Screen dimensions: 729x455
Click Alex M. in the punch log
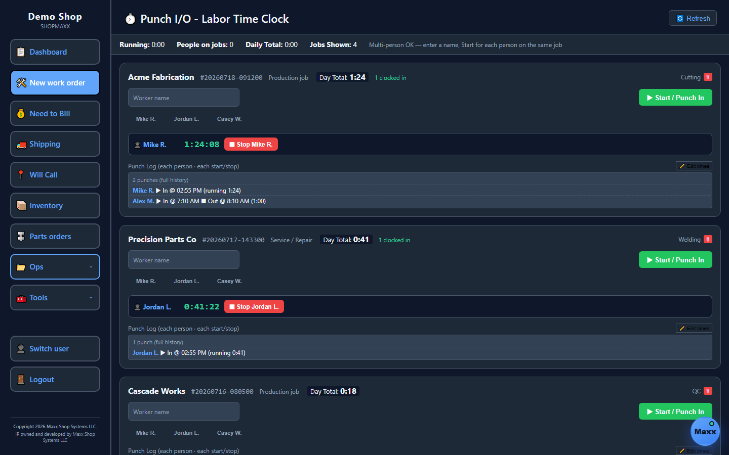tap(143, 201)
